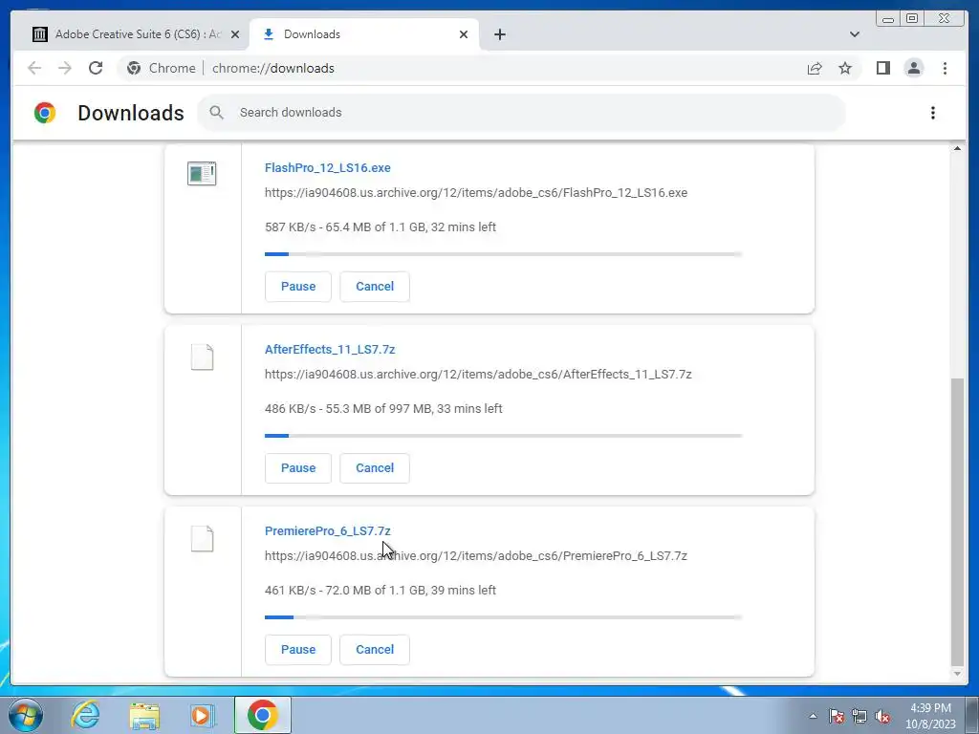Expand the tab search dropdown arrow
Viewport: 979px width, 734px height.
(x=855, y=34)
